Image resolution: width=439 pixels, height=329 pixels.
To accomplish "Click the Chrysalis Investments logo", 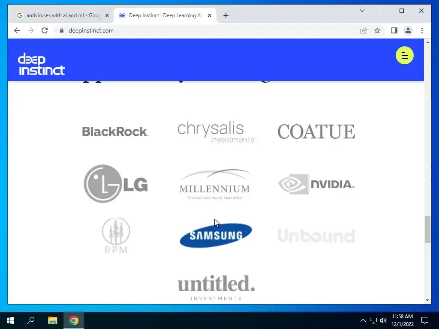I will point(216,132).
